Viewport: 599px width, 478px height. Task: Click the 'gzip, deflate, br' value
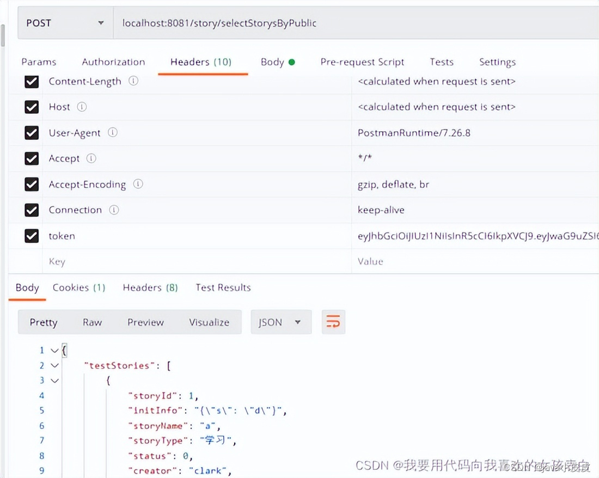[393, 185]
